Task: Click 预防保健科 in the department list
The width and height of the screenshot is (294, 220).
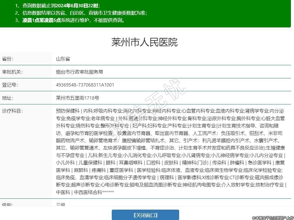Action: click(68, 111)
